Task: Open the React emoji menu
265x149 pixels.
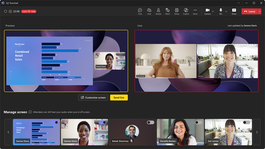Action: coord(167,11)
